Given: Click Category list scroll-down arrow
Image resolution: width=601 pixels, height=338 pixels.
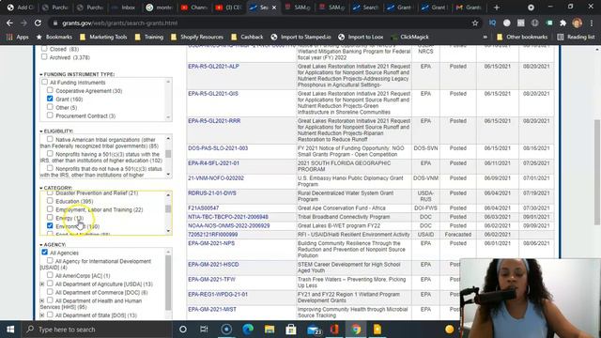Looking at the screenshot, I should [x=168, y=231].
